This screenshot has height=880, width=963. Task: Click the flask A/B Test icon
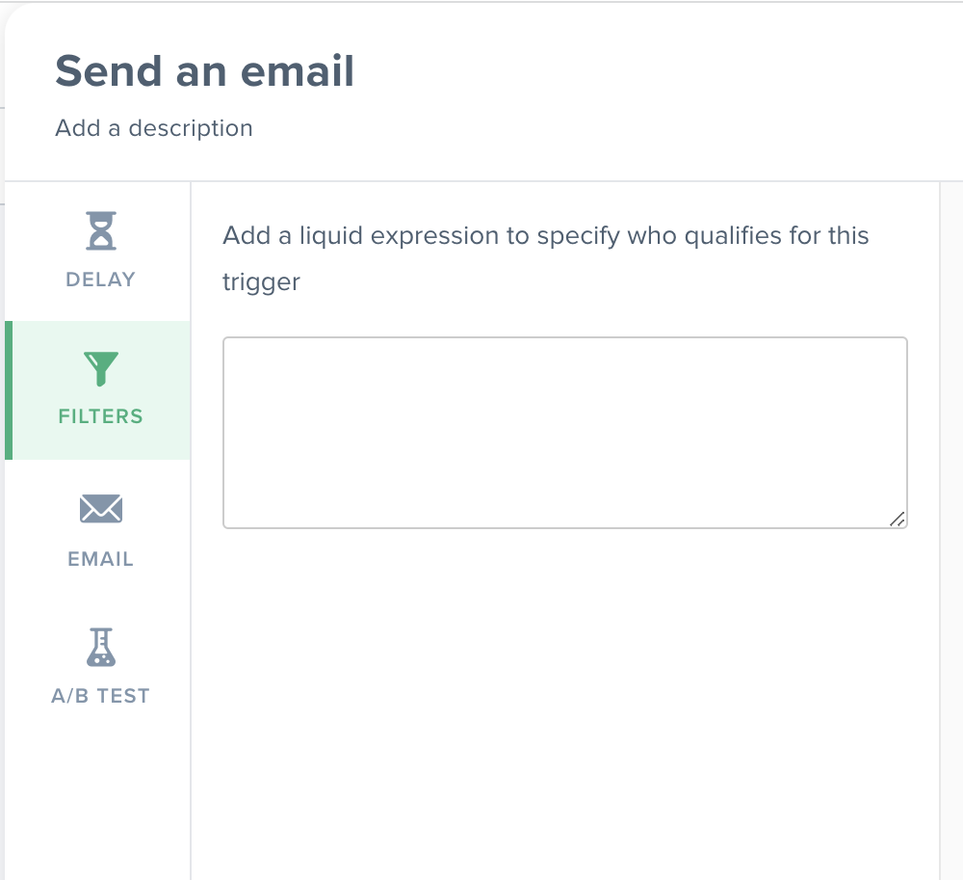(101, 647)
